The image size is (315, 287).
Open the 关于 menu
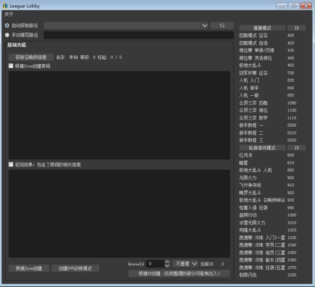(9, 14)
